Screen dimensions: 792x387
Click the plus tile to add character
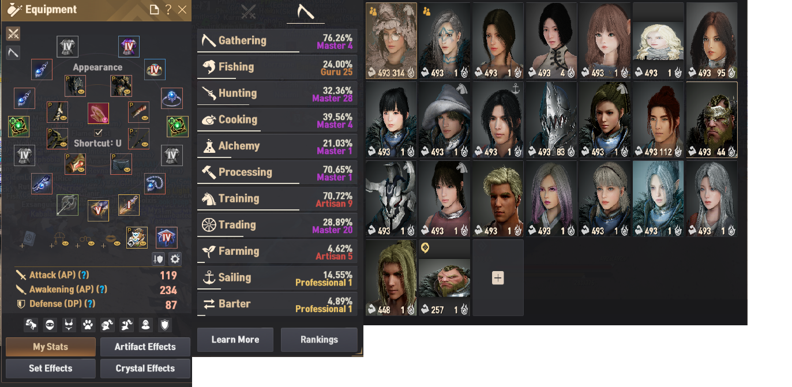click(498, 278)
